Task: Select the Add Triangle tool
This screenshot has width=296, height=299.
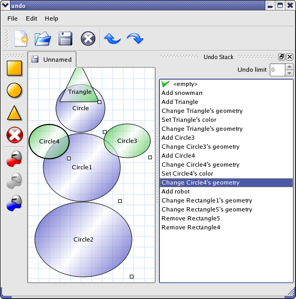Action: pyautogui.click(x=14, y=113)
